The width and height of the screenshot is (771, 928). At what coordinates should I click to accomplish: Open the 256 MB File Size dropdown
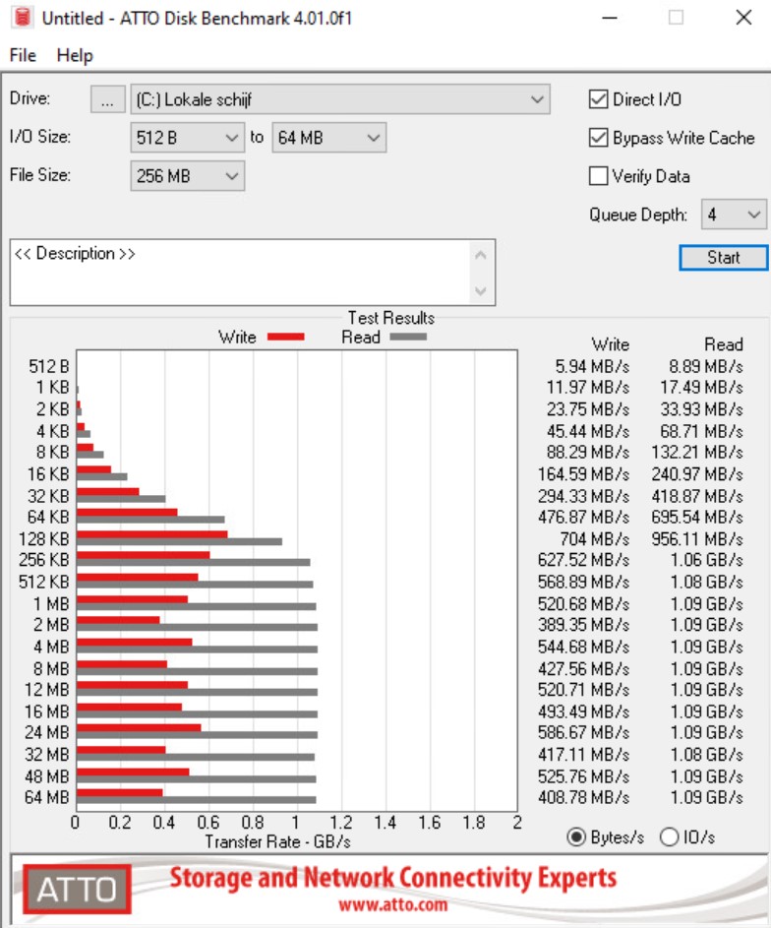click(x=188, y=176)
